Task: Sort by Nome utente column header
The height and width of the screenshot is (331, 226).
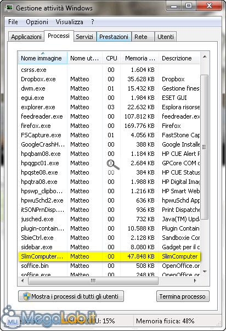Action: 84,58
